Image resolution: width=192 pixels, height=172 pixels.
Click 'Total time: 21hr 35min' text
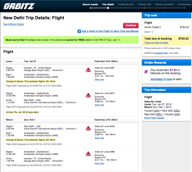[x=106, y=120]
